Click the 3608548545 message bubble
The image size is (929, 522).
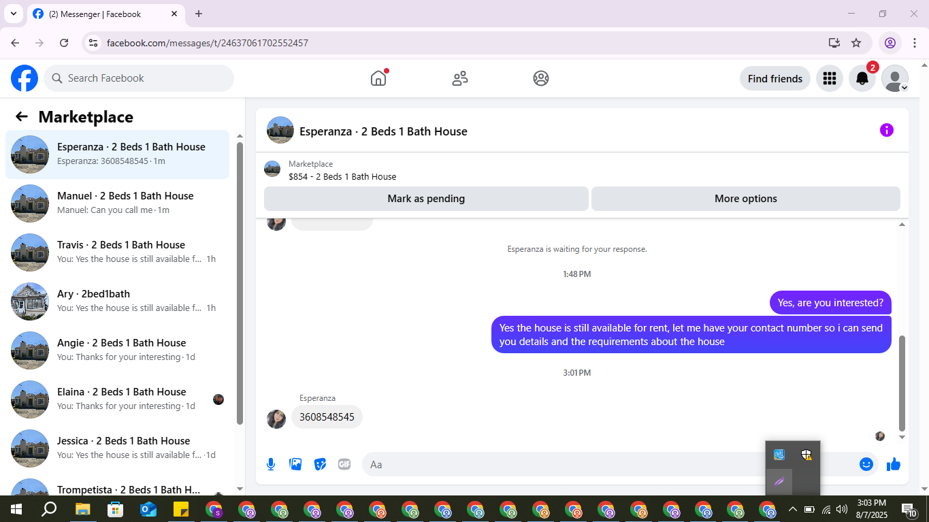pos(327,417)
